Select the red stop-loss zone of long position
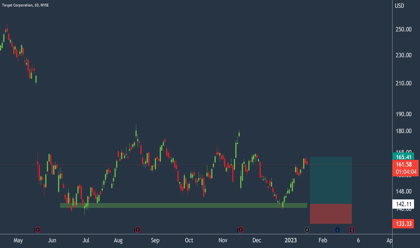This screenshot has height=248, width=420. 331,214
